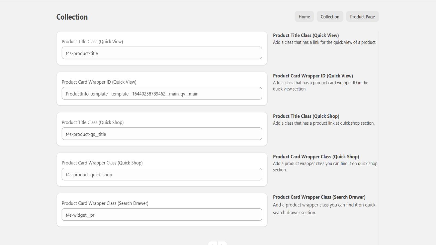Select the Product Title Class (Quick Shop) label
The height and width of the screenshot is (245, 436).
tap(93, 122)
